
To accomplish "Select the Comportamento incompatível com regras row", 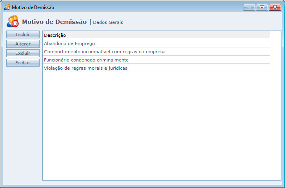I will coord(104,52).
